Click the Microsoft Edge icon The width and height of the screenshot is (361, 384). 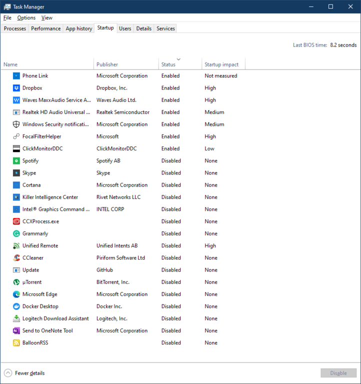pyautogui.click(x=16, y=294)
